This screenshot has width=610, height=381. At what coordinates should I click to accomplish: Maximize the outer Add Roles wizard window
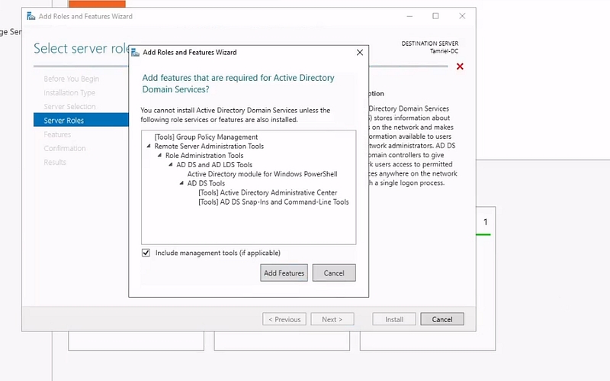point(435,16)
